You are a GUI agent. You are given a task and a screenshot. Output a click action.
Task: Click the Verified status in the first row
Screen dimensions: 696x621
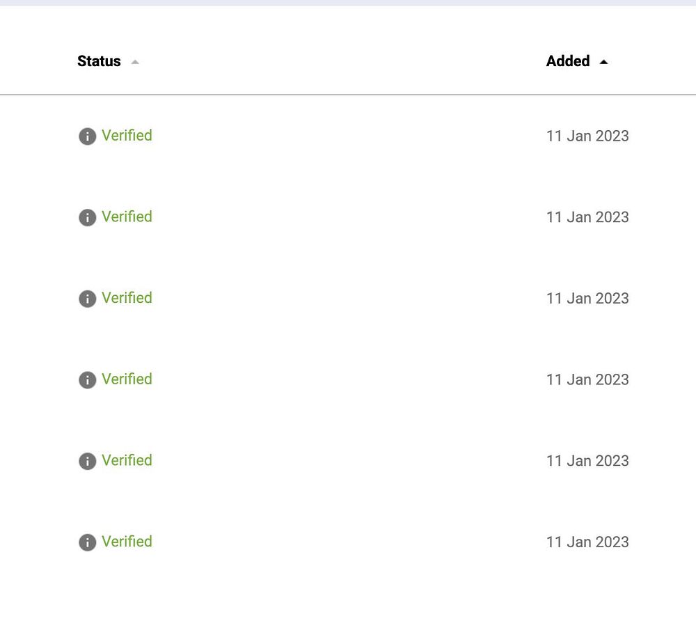(127, 136)
